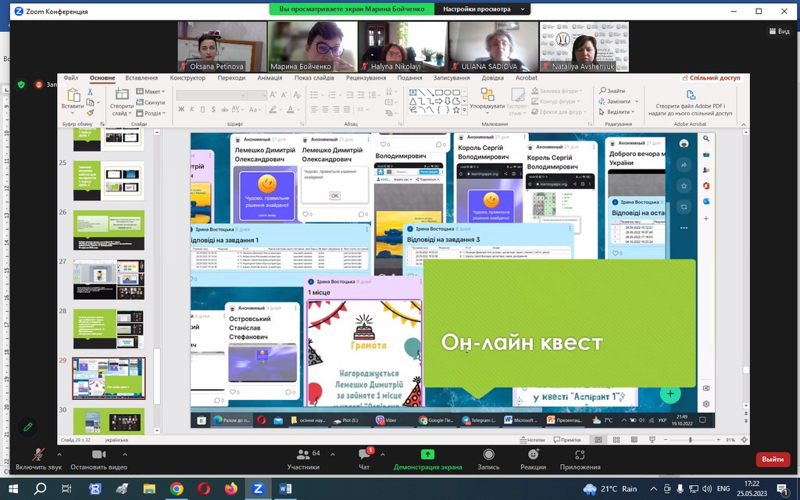Open the Вид view layout menu
The image size is (800, 500).
pyautogui.click(x=778, y=31)
